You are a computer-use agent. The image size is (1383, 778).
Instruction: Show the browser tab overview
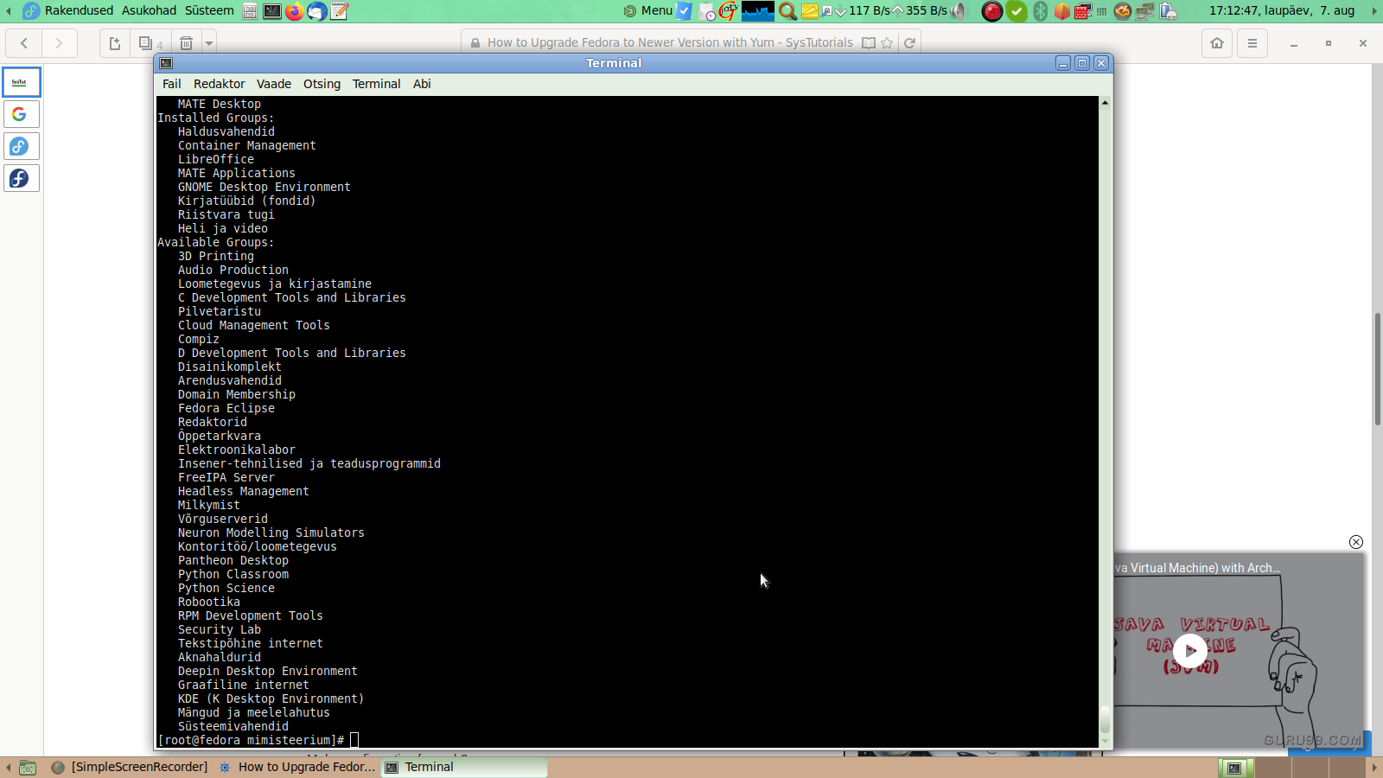click(x=150, y=43)
